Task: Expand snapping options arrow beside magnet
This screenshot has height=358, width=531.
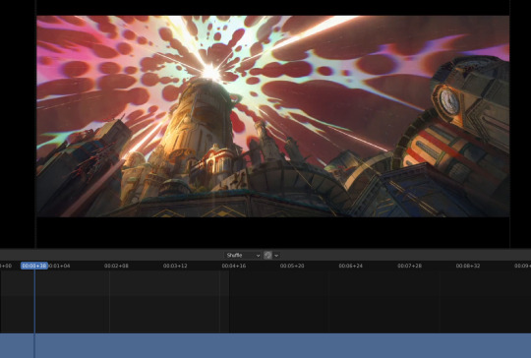Action: [x=276, y=256]
